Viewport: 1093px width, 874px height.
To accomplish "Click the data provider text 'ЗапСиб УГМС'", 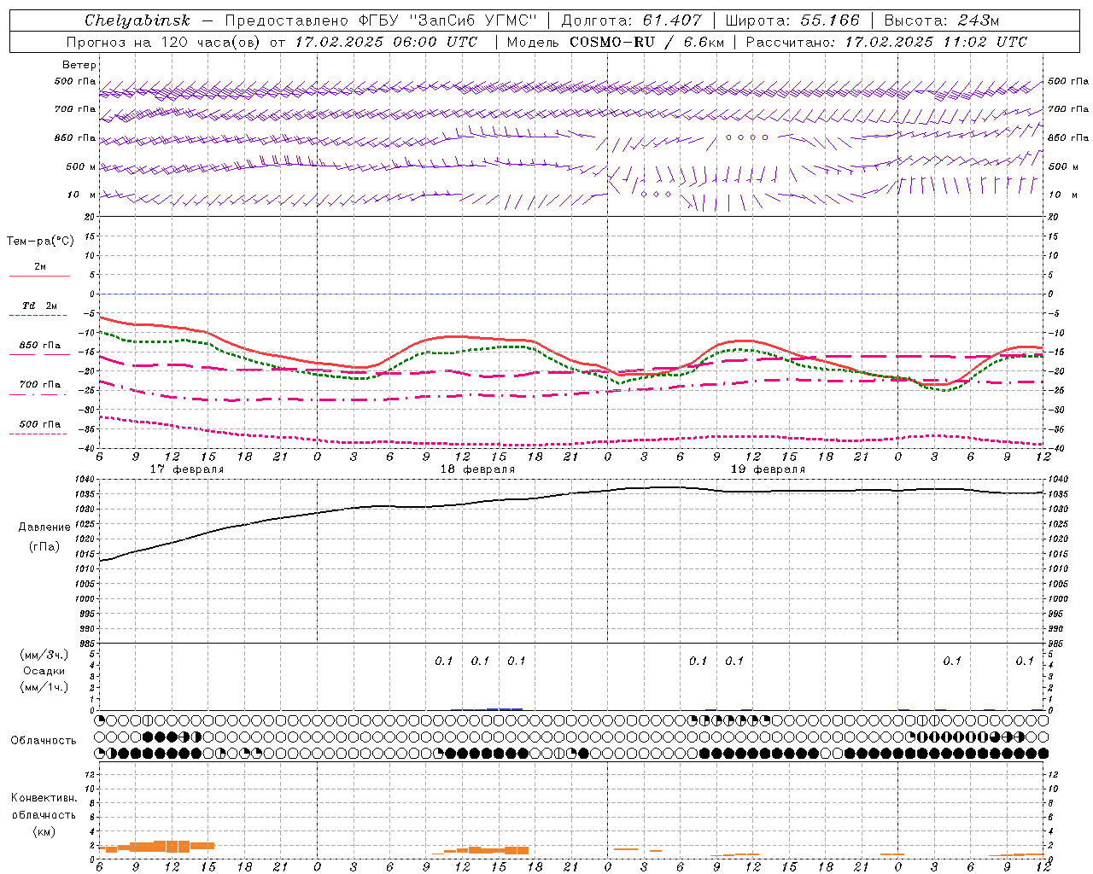I will pyautogui.click(x=472, y=20).
